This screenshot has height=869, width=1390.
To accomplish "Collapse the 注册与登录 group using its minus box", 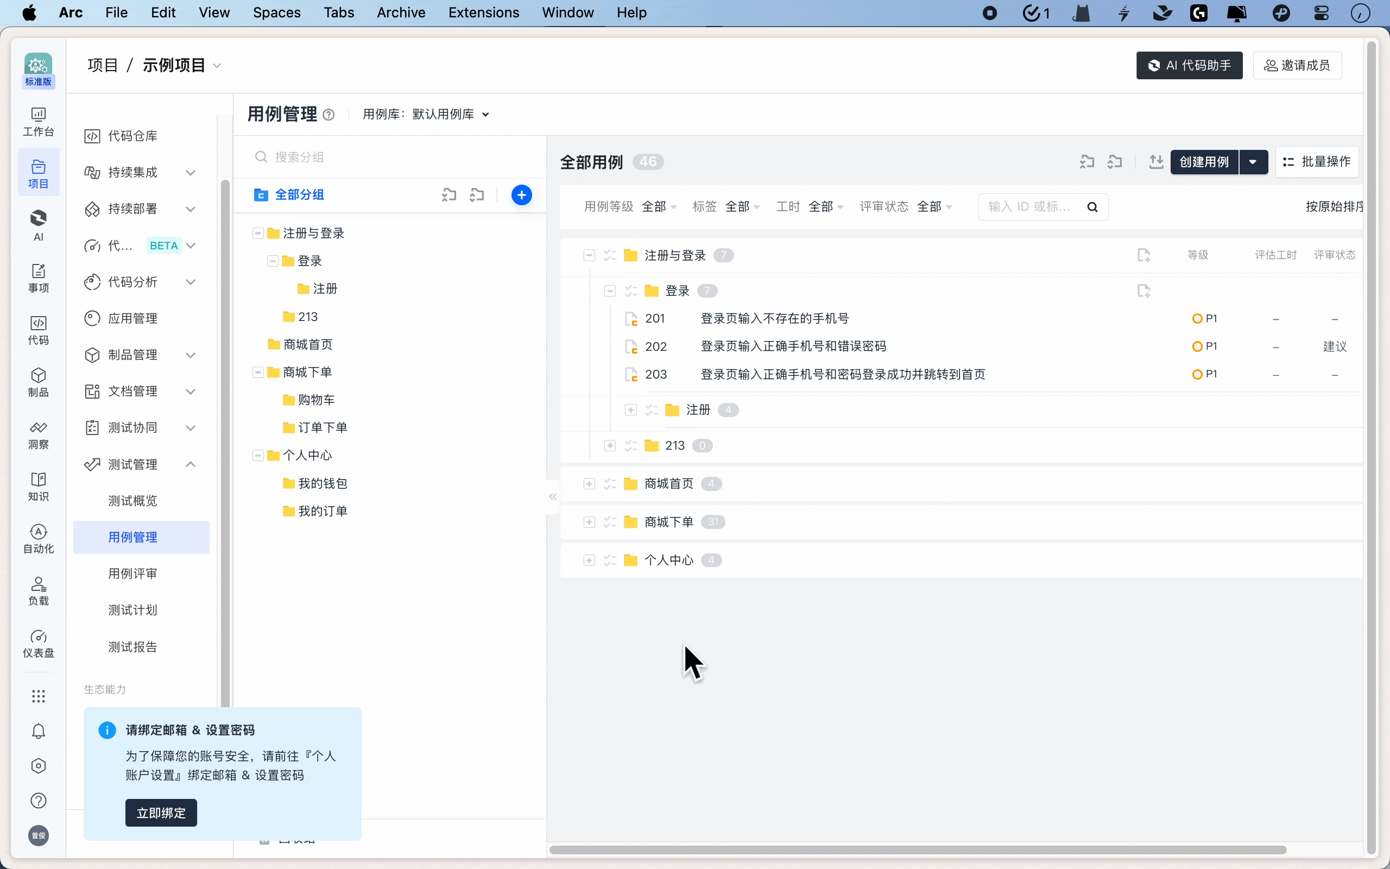I will [x=589, y=255].
